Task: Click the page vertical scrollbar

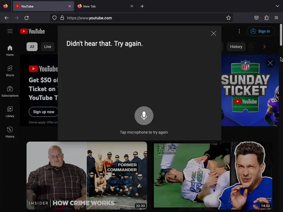Action: tap(281, 35)
